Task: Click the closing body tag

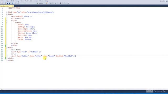Action: tap(10, 58)
